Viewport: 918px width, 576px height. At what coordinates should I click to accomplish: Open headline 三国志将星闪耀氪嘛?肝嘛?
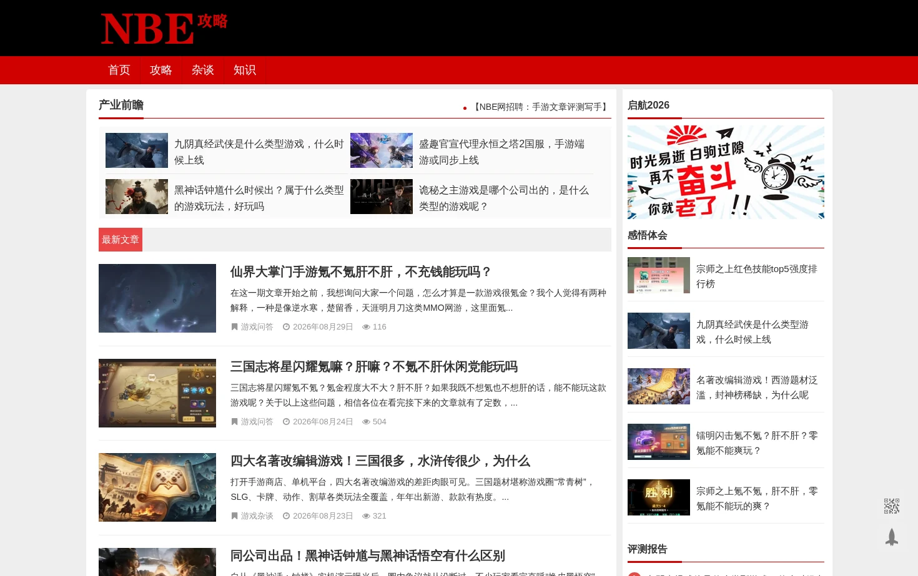(x=374, y=367)
